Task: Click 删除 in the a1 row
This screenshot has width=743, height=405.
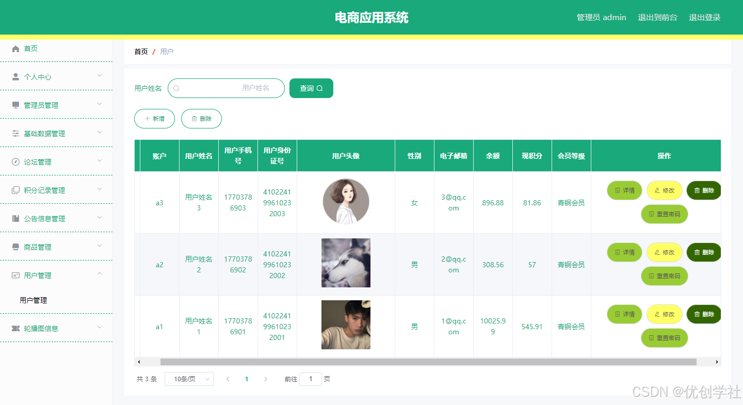Action: click(704, 314)
